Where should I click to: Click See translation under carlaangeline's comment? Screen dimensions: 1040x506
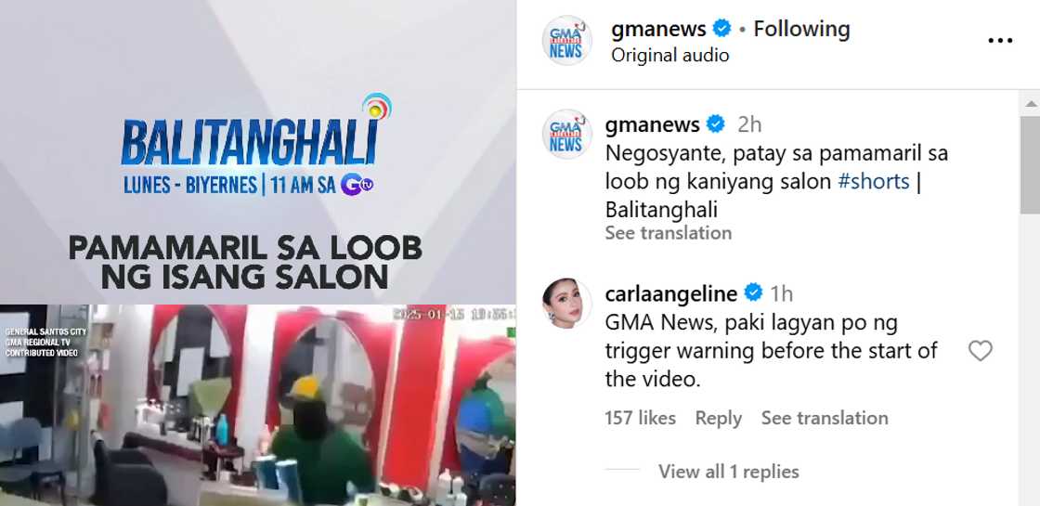[825, 418]
